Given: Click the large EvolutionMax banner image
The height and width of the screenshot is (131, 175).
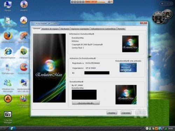Looking at the screenshot, I should (49, 68).
